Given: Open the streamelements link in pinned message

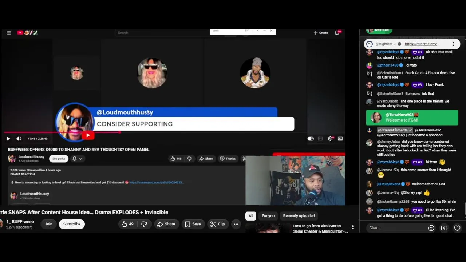Looking at the screenshot, I should 422,44.
